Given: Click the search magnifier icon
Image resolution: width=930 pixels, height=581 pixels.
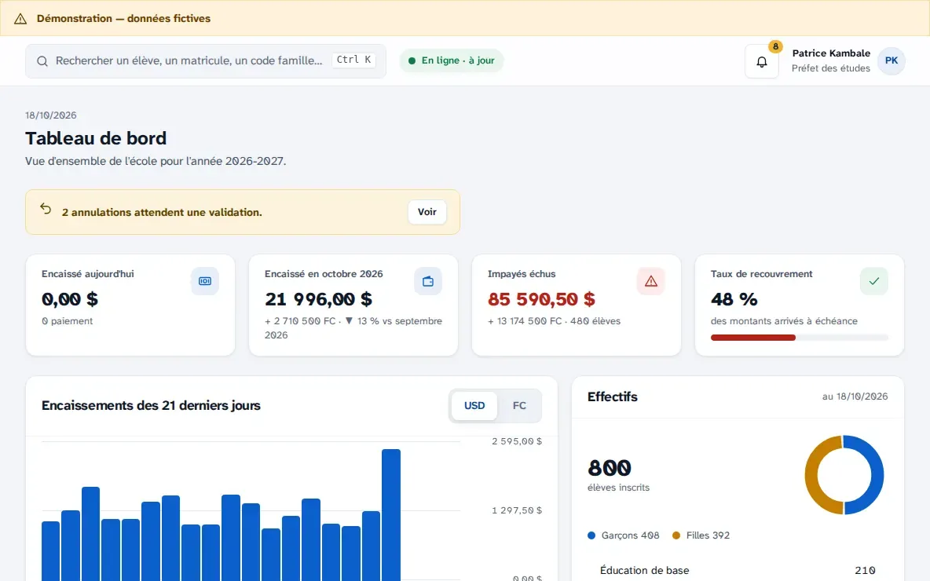Looking at the screenshot, I should click(42, 61).
